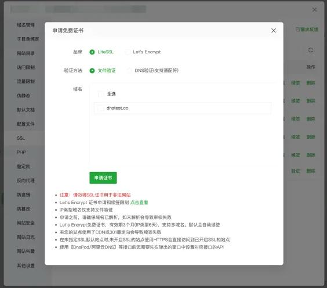Click 验证 in the background certificate list

[295, 171]
